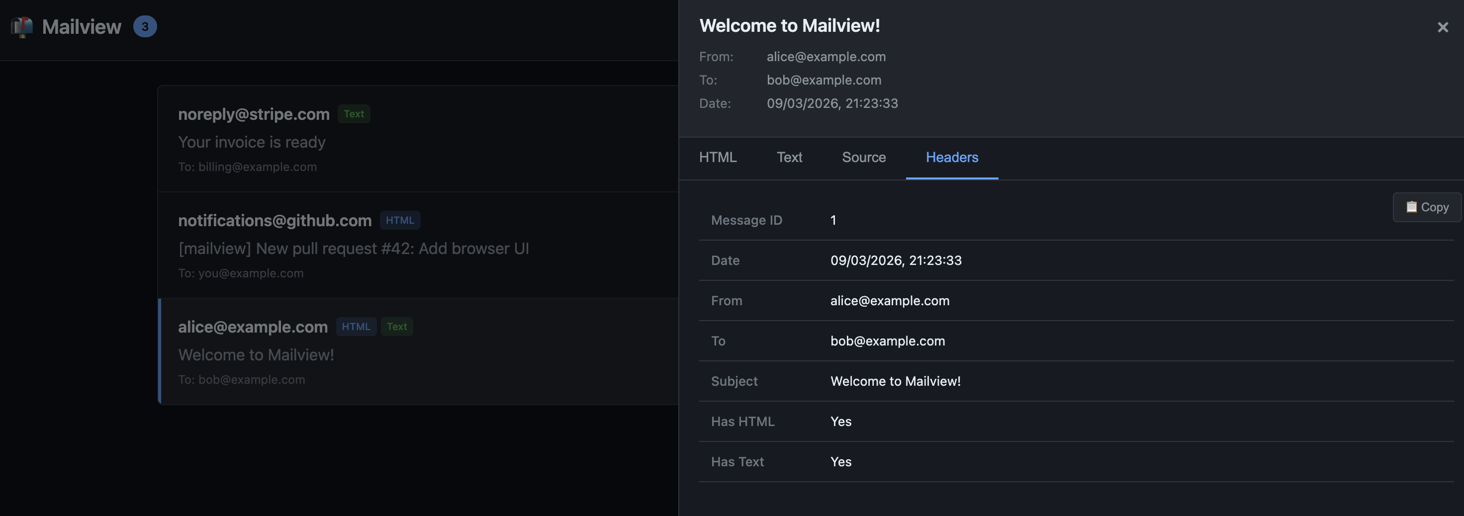Click the Message ID value 1
The height and width of the screenshot is (516, 1464).
[833, 221]
